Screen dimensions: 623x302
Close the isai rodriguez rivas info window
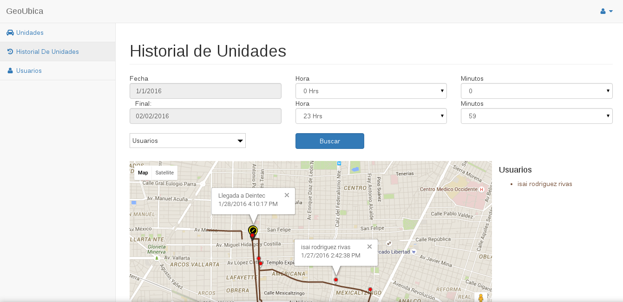click(369, 247)
